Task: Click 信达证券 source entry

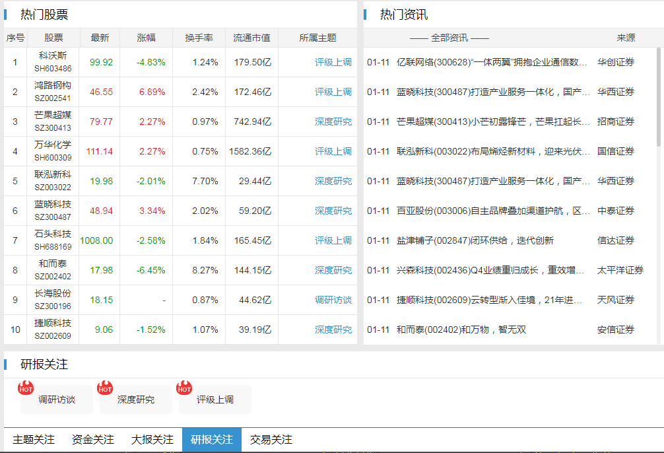Action: pos(616,240)
